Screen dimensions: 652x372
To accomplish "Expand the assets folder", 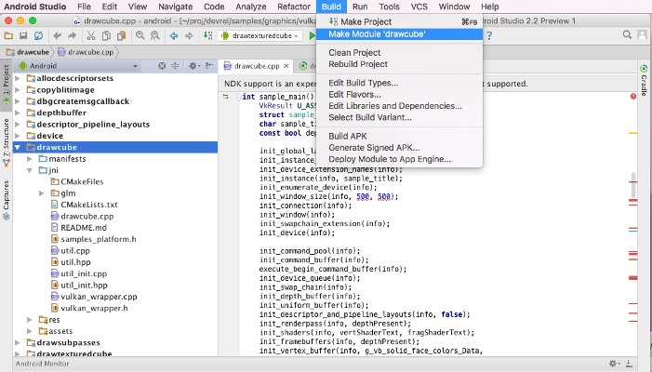I will 30,331.
